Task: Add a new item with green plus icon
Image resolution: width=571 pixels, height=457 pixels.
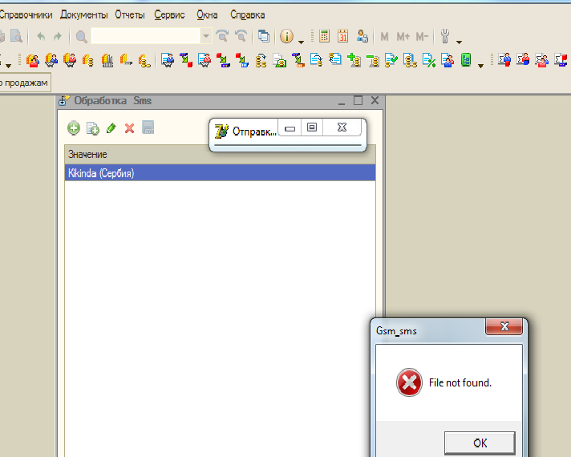Action: [x=74, y=127]
